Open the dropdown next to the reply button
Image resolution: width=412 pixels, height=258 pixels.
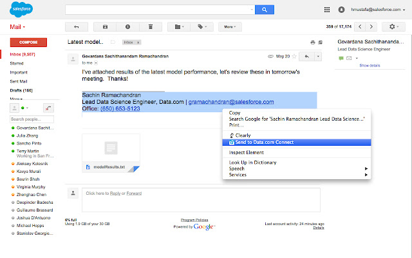coord(318,56)
